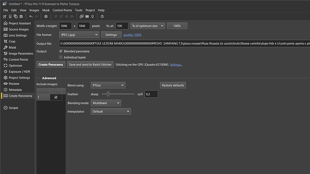Open the quality: 100% link
This screenshot has width=310, height=174.
132,35
